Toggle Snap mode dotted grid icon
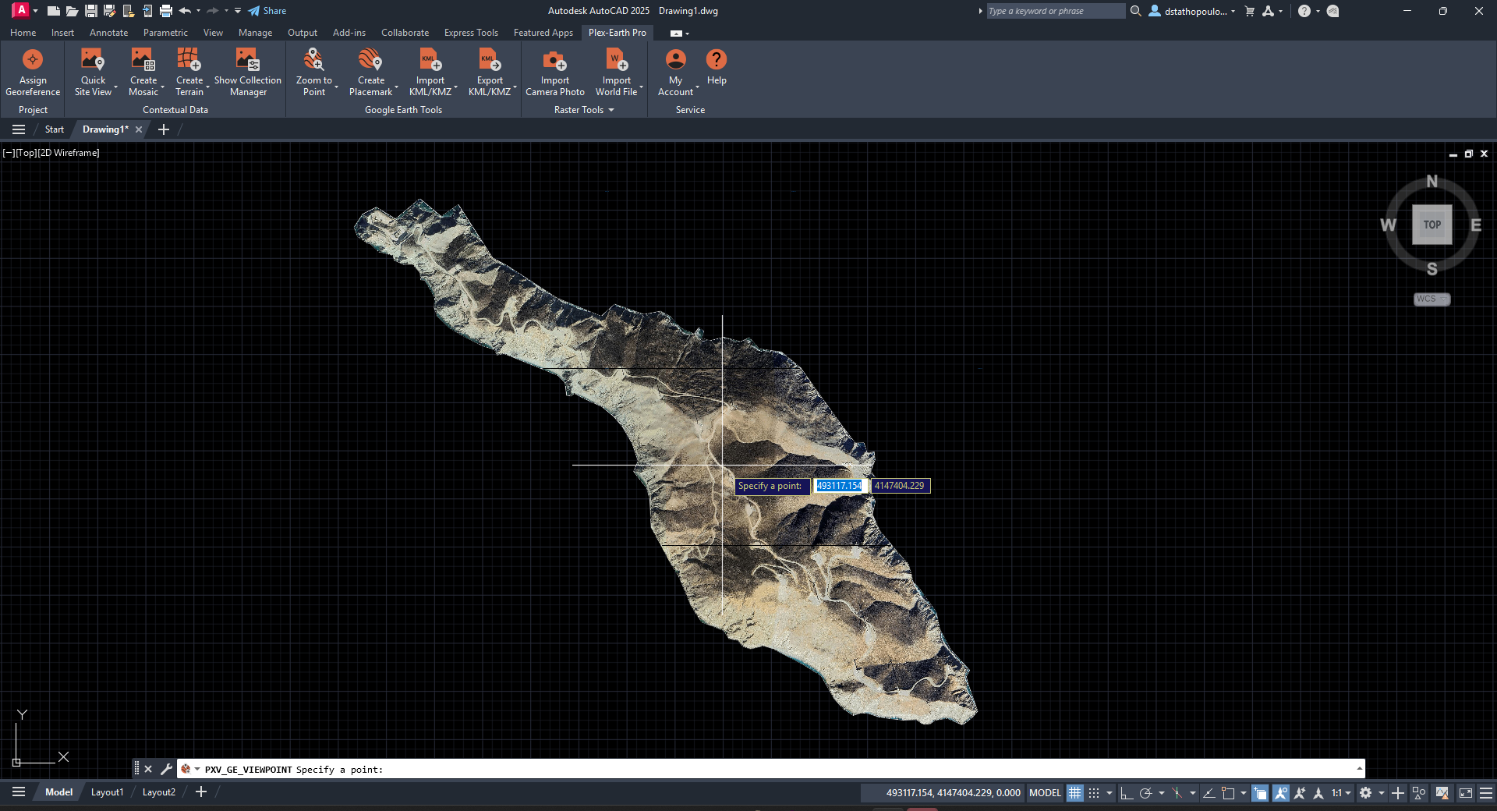The height and width of the screenshot is (811, 1497). (1094, 793)
